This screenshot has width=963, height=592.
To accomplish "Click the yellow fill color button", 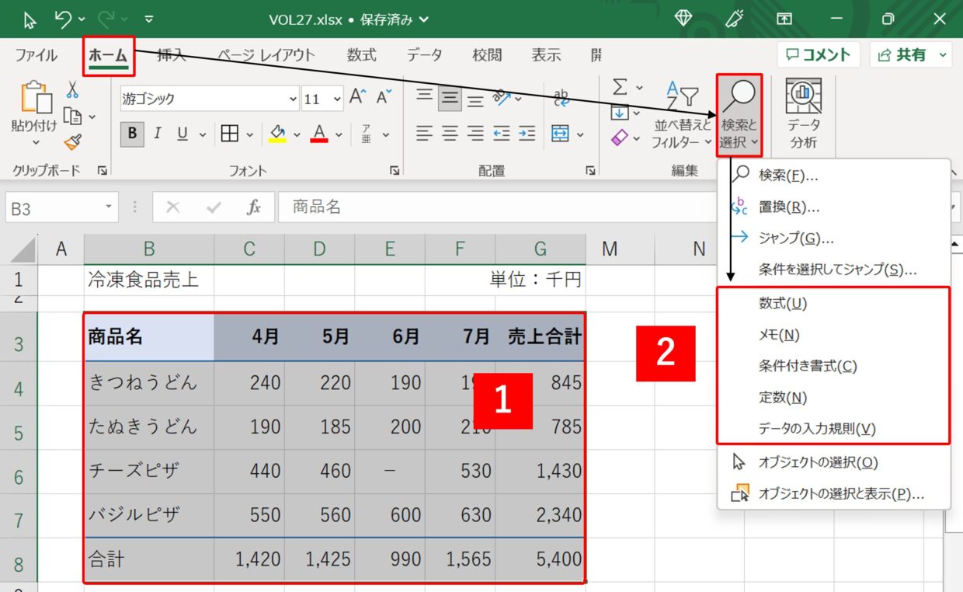I will pos(277,134).
